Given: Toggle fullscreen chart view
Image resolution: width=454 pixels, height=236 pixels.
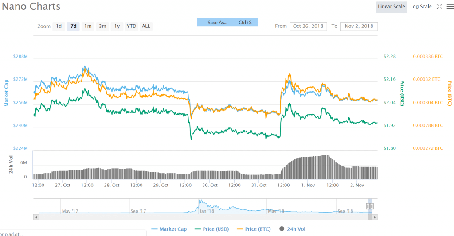Looking at the screenshot, I should pyautogui.click(x=439, y=7).
